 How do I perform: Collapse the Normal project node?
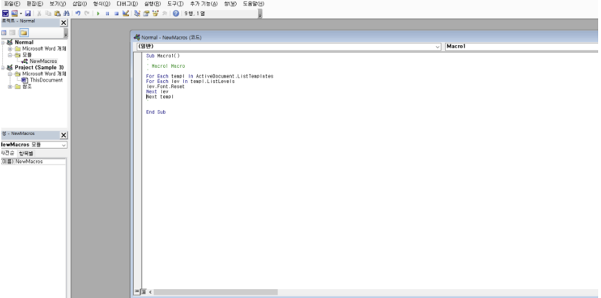coord(3,43)
